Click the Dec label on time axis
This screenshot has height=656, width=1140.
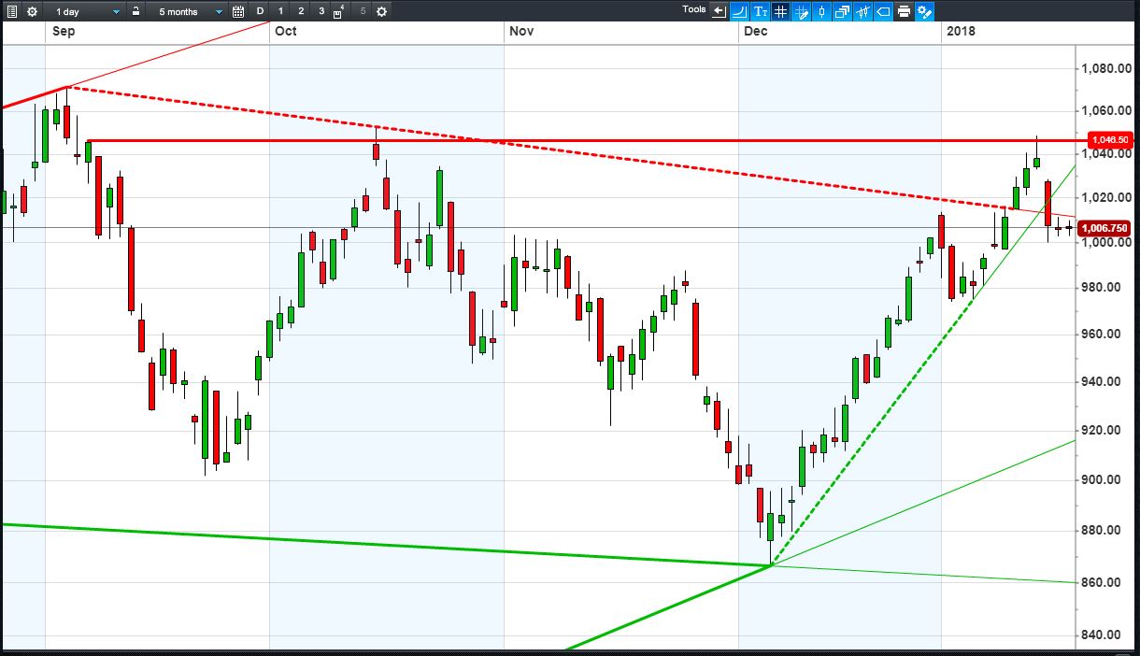click(x=756, y=31)
